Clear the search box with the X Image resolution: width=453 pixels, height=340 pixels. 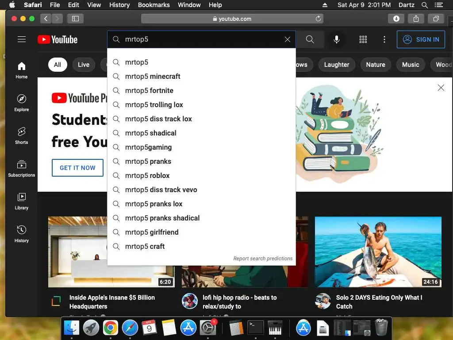(x=287, y=39)
